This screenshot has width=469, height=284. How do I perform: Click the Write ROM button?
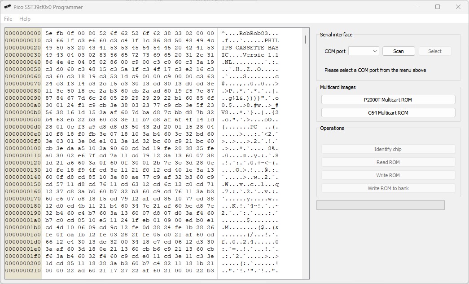click(x=388, y=175)
